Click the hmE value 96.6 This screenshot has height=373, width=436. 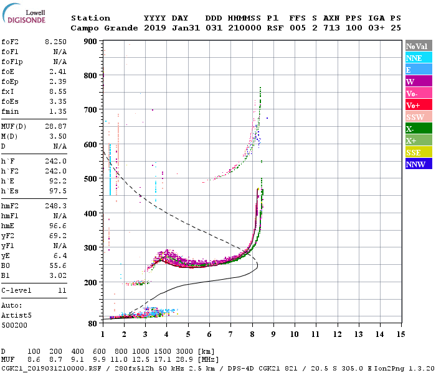click(x=58, y=226)
